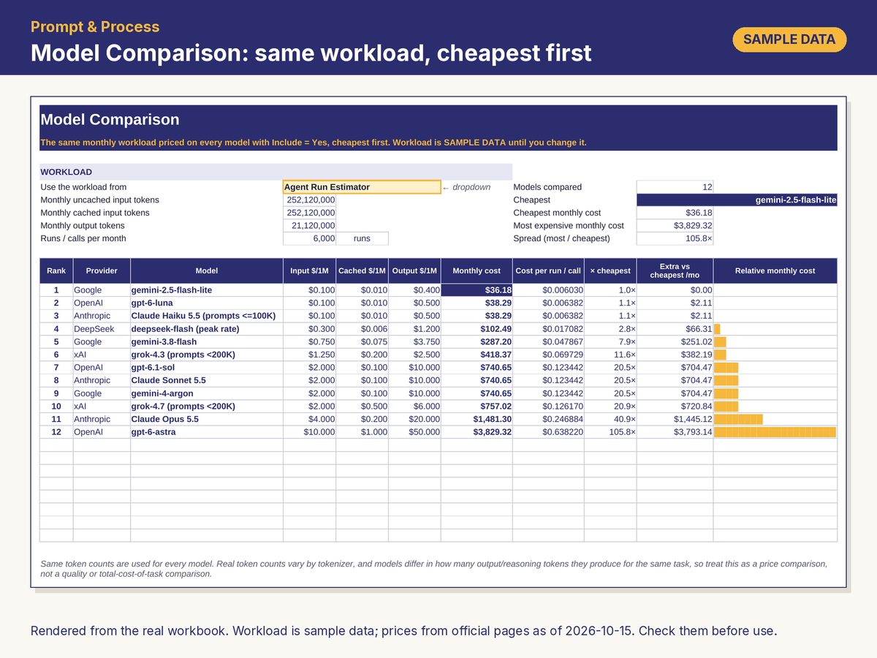Viewport: 877px width, 658px height.
Task: Click the SAMPLE DATA badge
Action: pyautogui.click(x=789, y=39)
